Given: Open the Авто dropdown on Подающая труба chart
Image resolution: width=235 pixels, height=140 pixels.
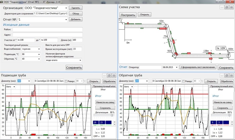Looking at the screenshot, I should click(x=14, y=86).
